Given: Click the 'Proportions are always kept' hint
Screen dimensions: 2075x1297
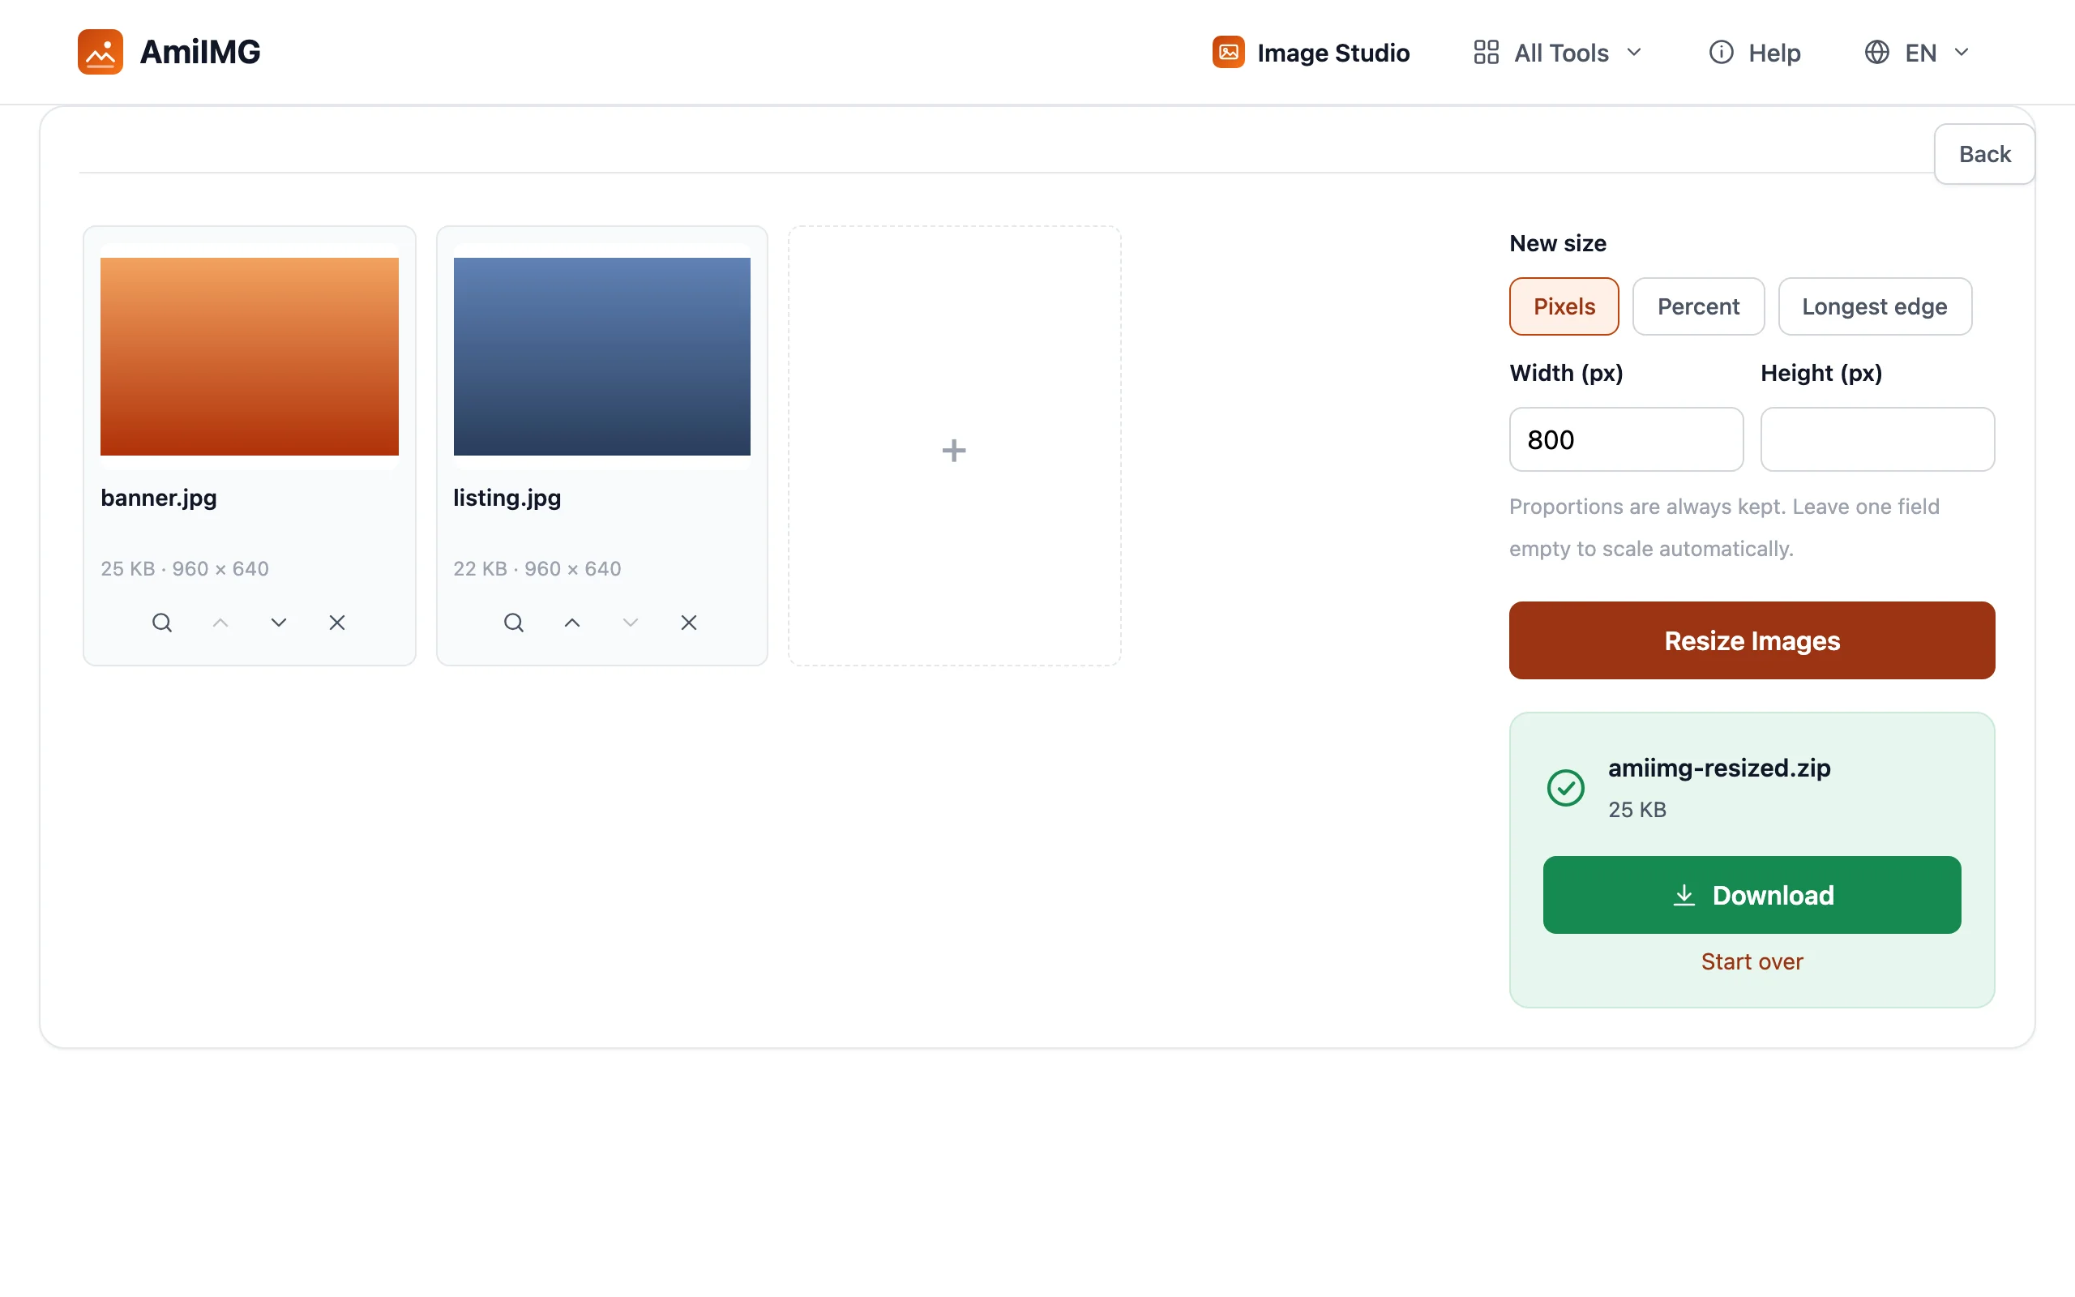Looking at the screenshot, I should pyautogui.click(x=1724, y=528).
